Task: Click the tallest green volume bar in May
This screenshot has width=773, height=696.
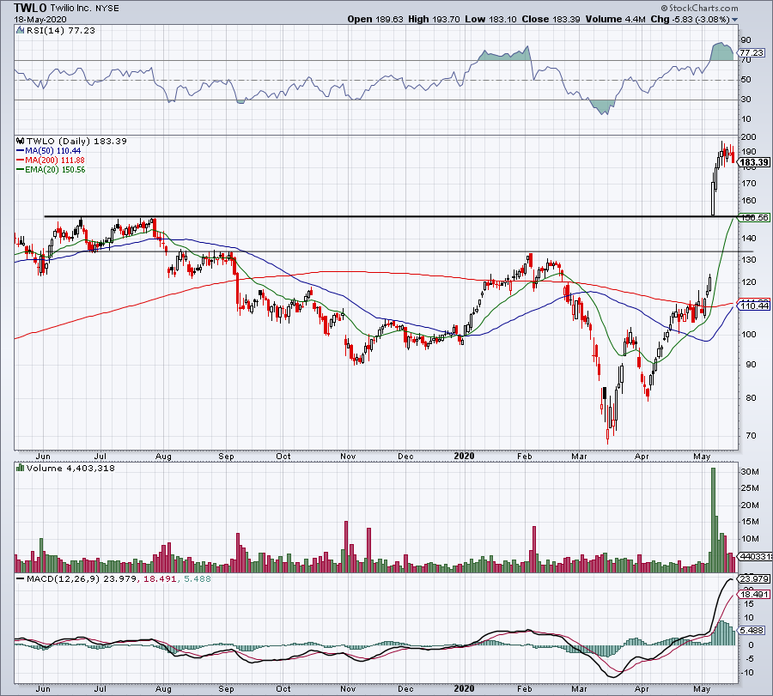Action: pyautogui.click(x=713, y=520)
